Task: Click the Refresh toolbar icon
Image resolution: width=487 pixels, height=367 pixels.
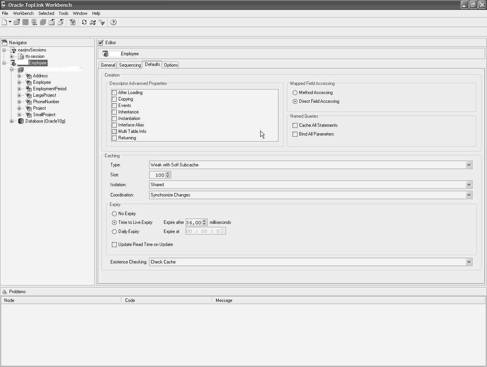Action: coord(84,22)
